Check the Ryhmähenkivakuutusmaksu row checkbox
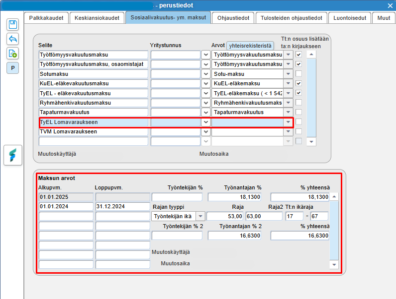The image size is (396, 299). 298,103
